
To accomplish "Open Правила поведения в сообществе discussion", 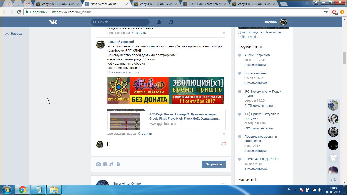I will [261, 139].
